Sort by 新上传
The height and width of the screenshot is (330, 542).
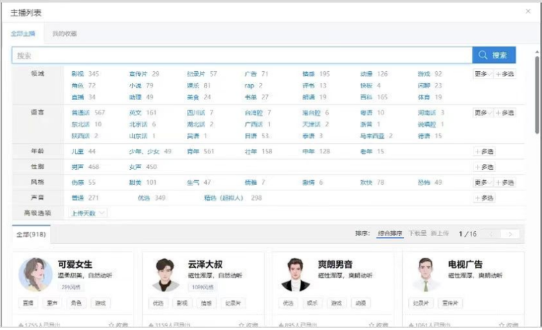click(440, 233)
